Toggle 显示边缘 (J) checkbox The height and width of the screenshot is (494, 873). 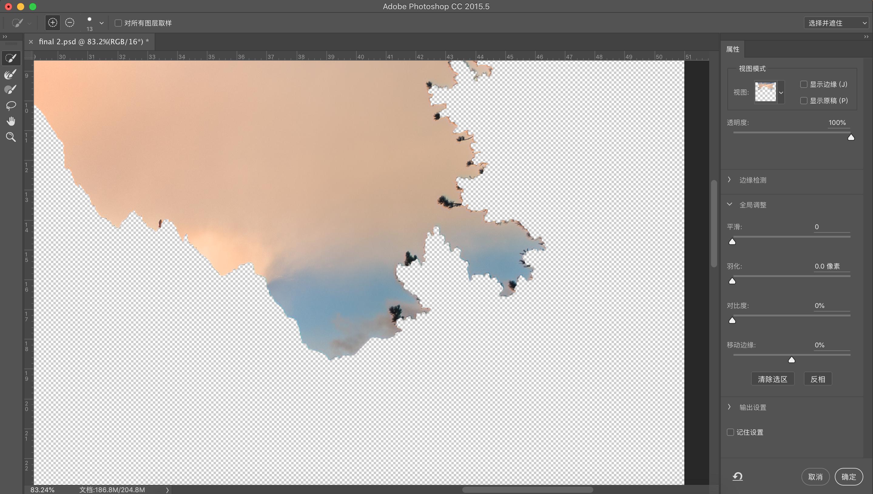click(x=804, y=84)
